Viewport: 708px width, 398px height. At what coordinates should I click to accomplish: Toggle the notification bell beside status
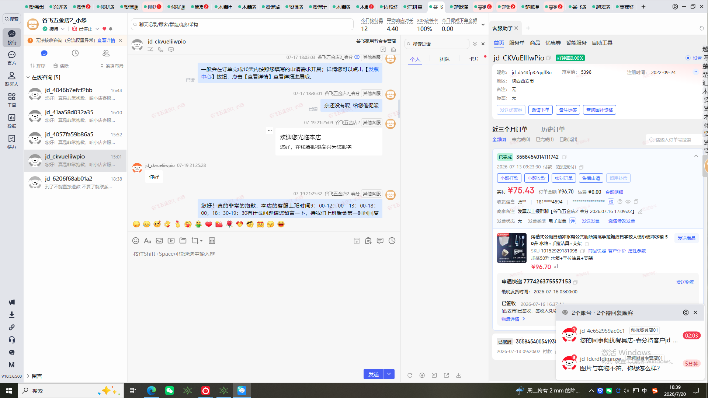(111, 29)
